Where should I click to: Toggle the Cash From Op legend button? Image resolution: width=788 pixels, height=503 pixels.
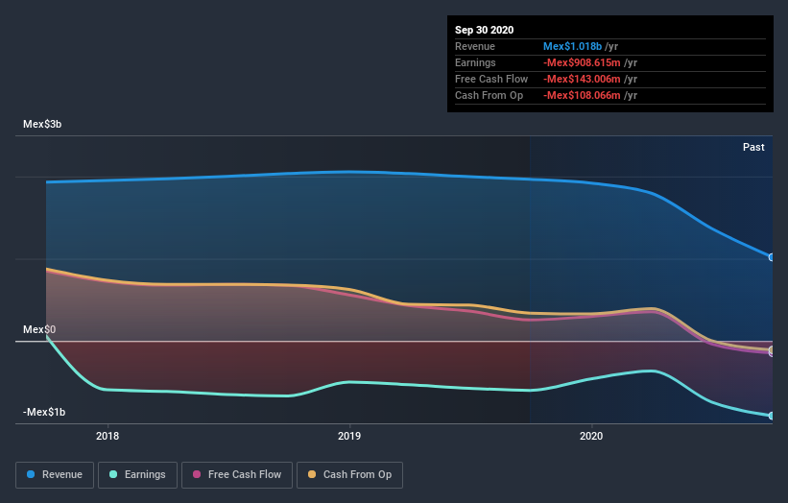(x=349, y=475)
